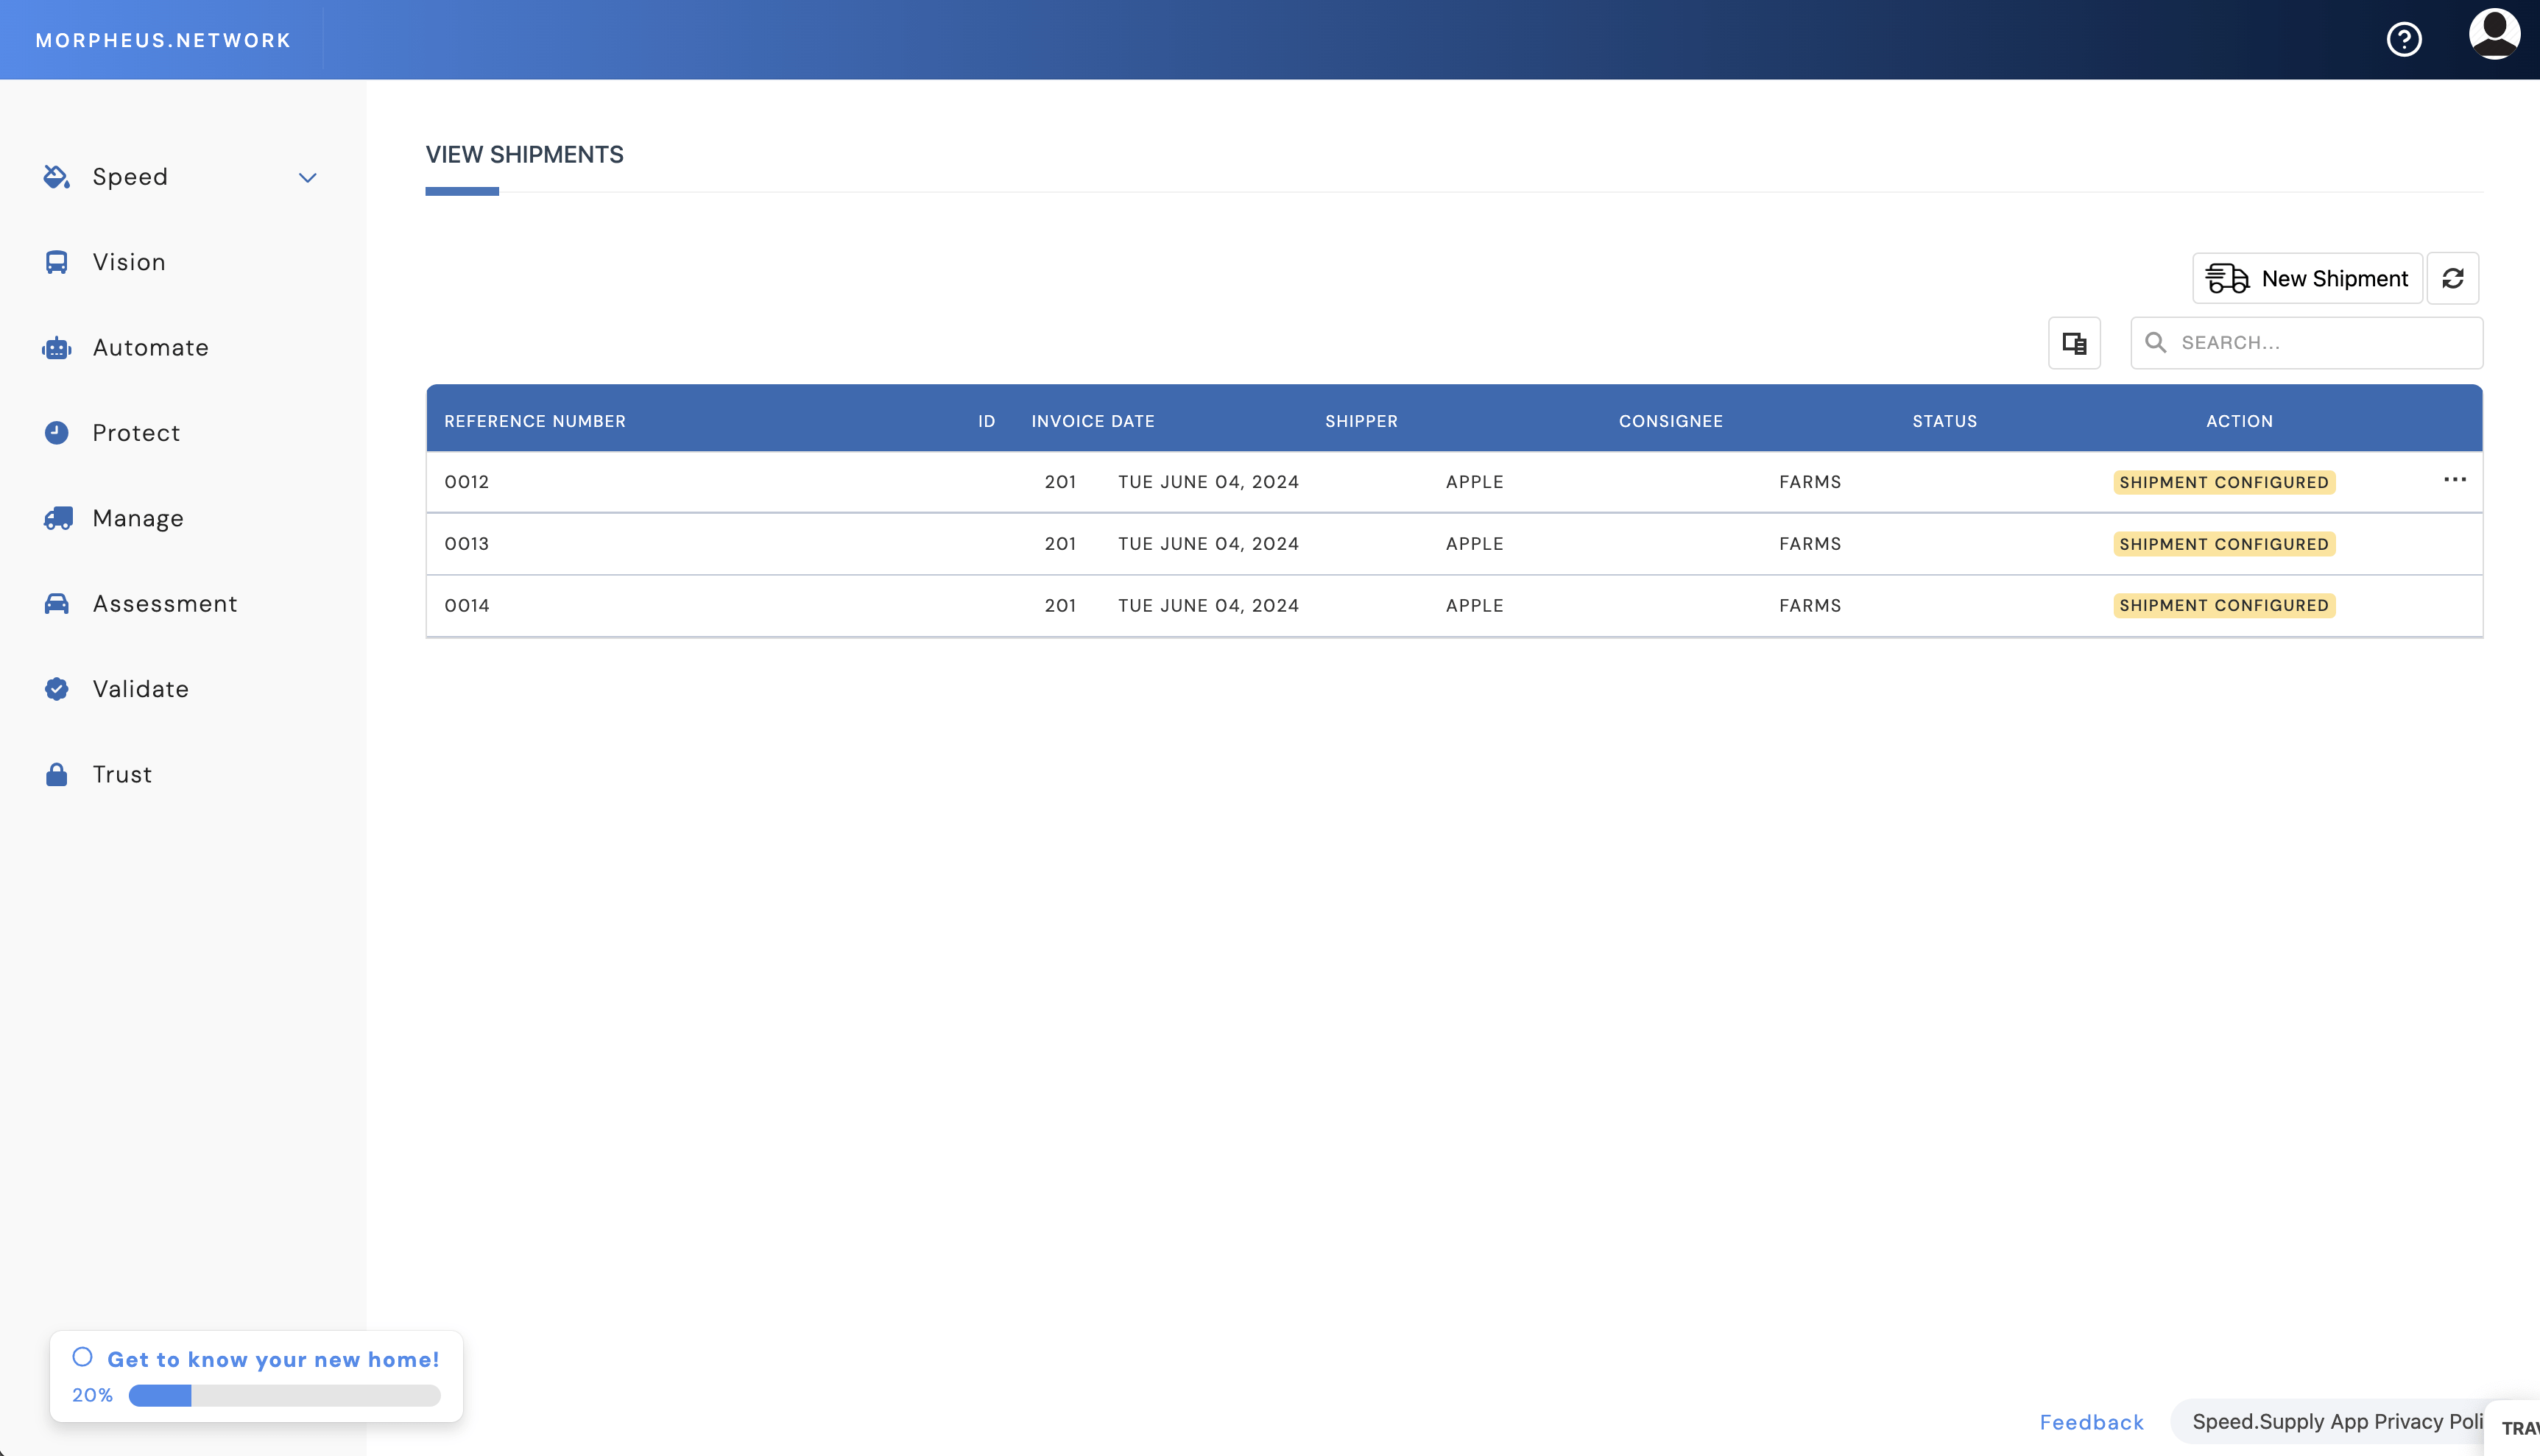The width and height of the screenshot is (2540, 1456).
Task: Open the Assessment sidebar menu item
Action: point(164,604)
